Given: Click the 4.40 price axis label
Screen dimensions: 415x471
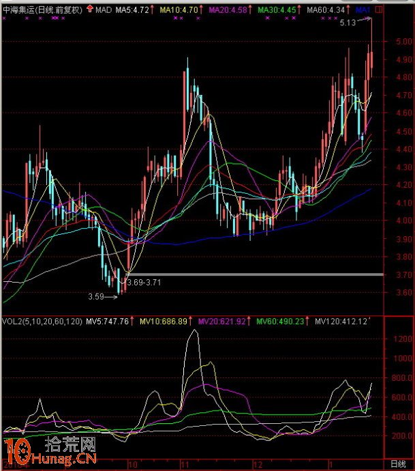Looking at the screenshot, I should point(403,149).
